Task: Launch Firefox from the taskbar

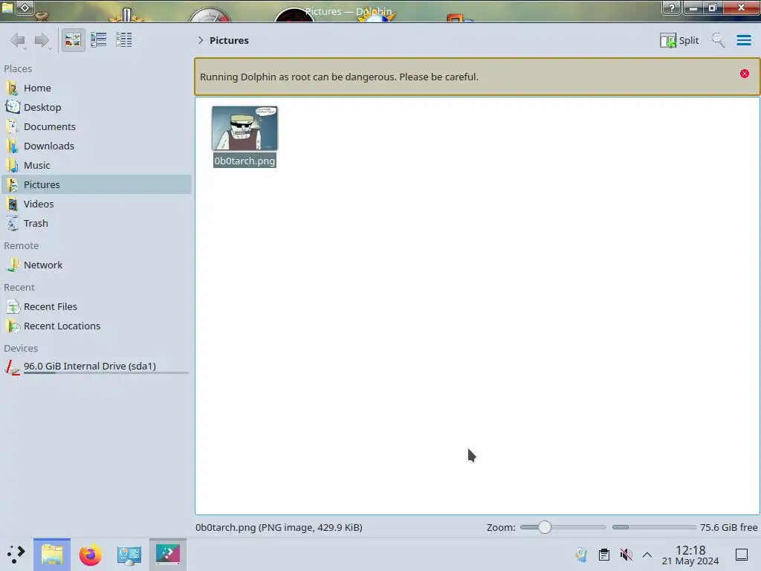Action: tap(90, 555)
